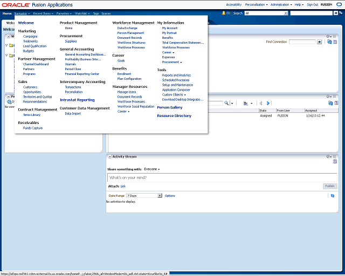Click the global search go arrow
This screenshot has width=345, height=276.
click(x=335, y=13)
